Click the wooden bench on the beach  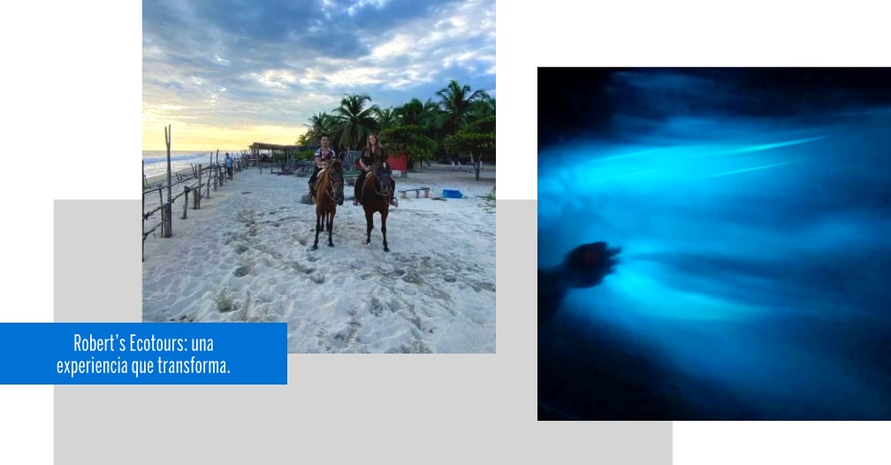[x=415, y=192]
